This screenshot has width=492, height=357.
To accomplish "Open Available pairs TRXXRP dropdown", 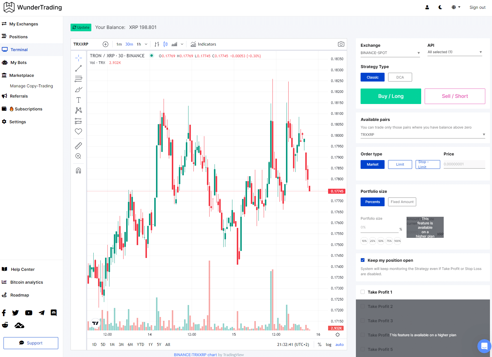I will click(x=423, y=135).
